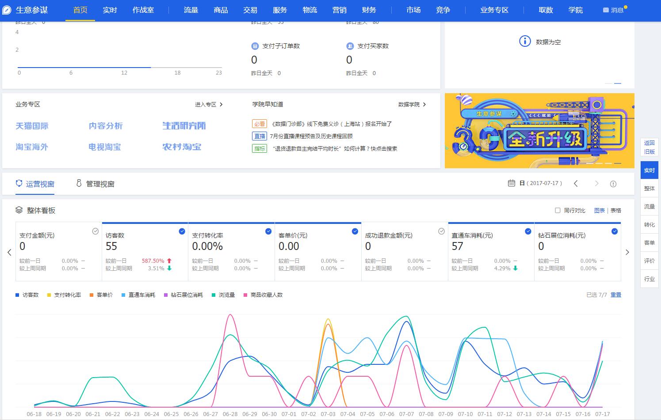The width and height of the screenshot is (661, 420).
Task: Click the 生意参谋 logo icon
Action: (6, 10)
